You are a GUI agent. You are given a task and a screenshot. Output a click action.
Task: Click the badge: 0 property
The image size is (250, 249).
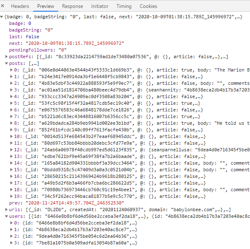20,23
